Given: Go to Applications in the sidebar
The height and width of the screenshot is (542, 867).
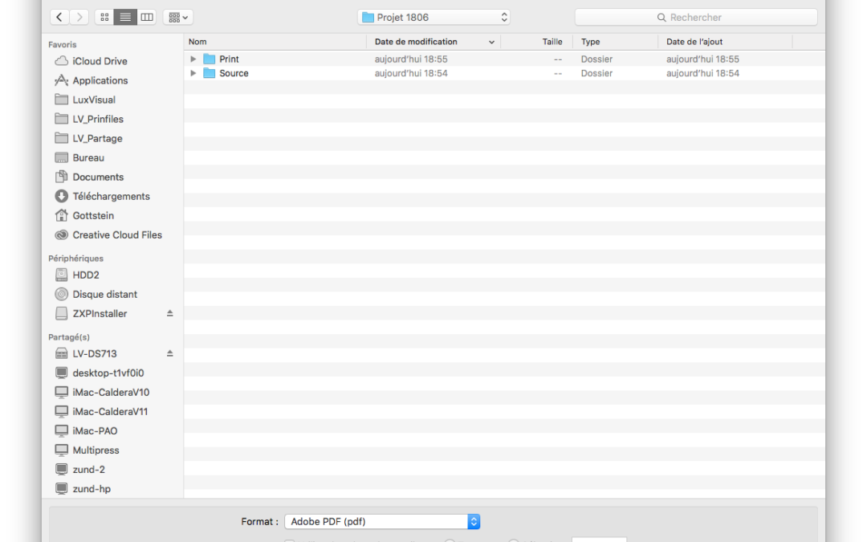Looking at the screenshot, I should click(100, 80).
